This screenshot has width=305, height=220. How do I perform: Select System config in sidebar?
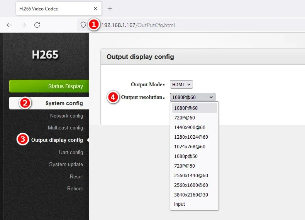coord(64,103)
